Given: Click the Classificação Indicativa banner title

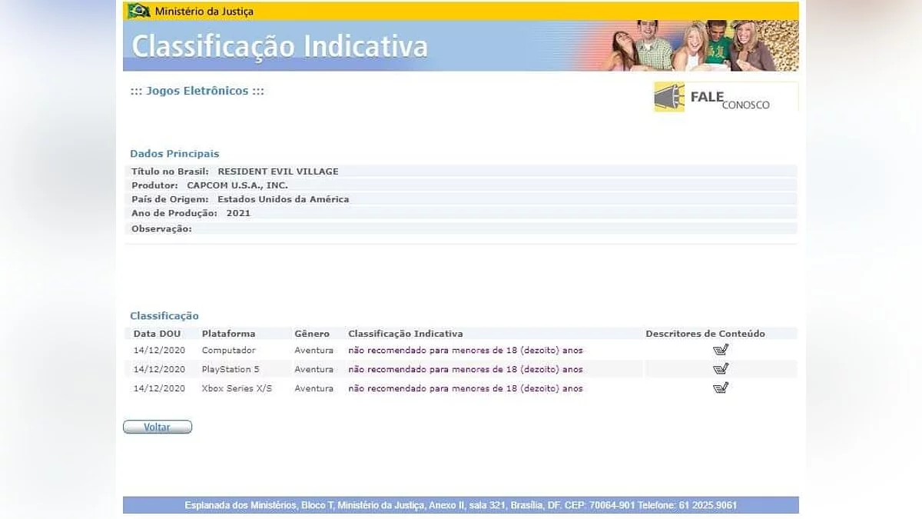Looking at the screenshot, I should click(280, 46).
